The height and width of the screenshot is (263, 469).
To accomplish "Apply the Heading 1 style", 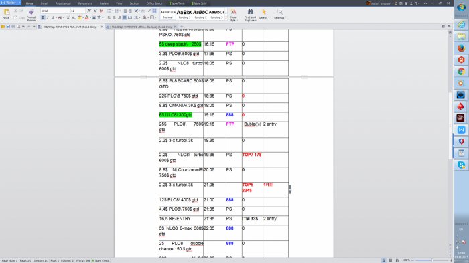I will click(x=184, y=14).
